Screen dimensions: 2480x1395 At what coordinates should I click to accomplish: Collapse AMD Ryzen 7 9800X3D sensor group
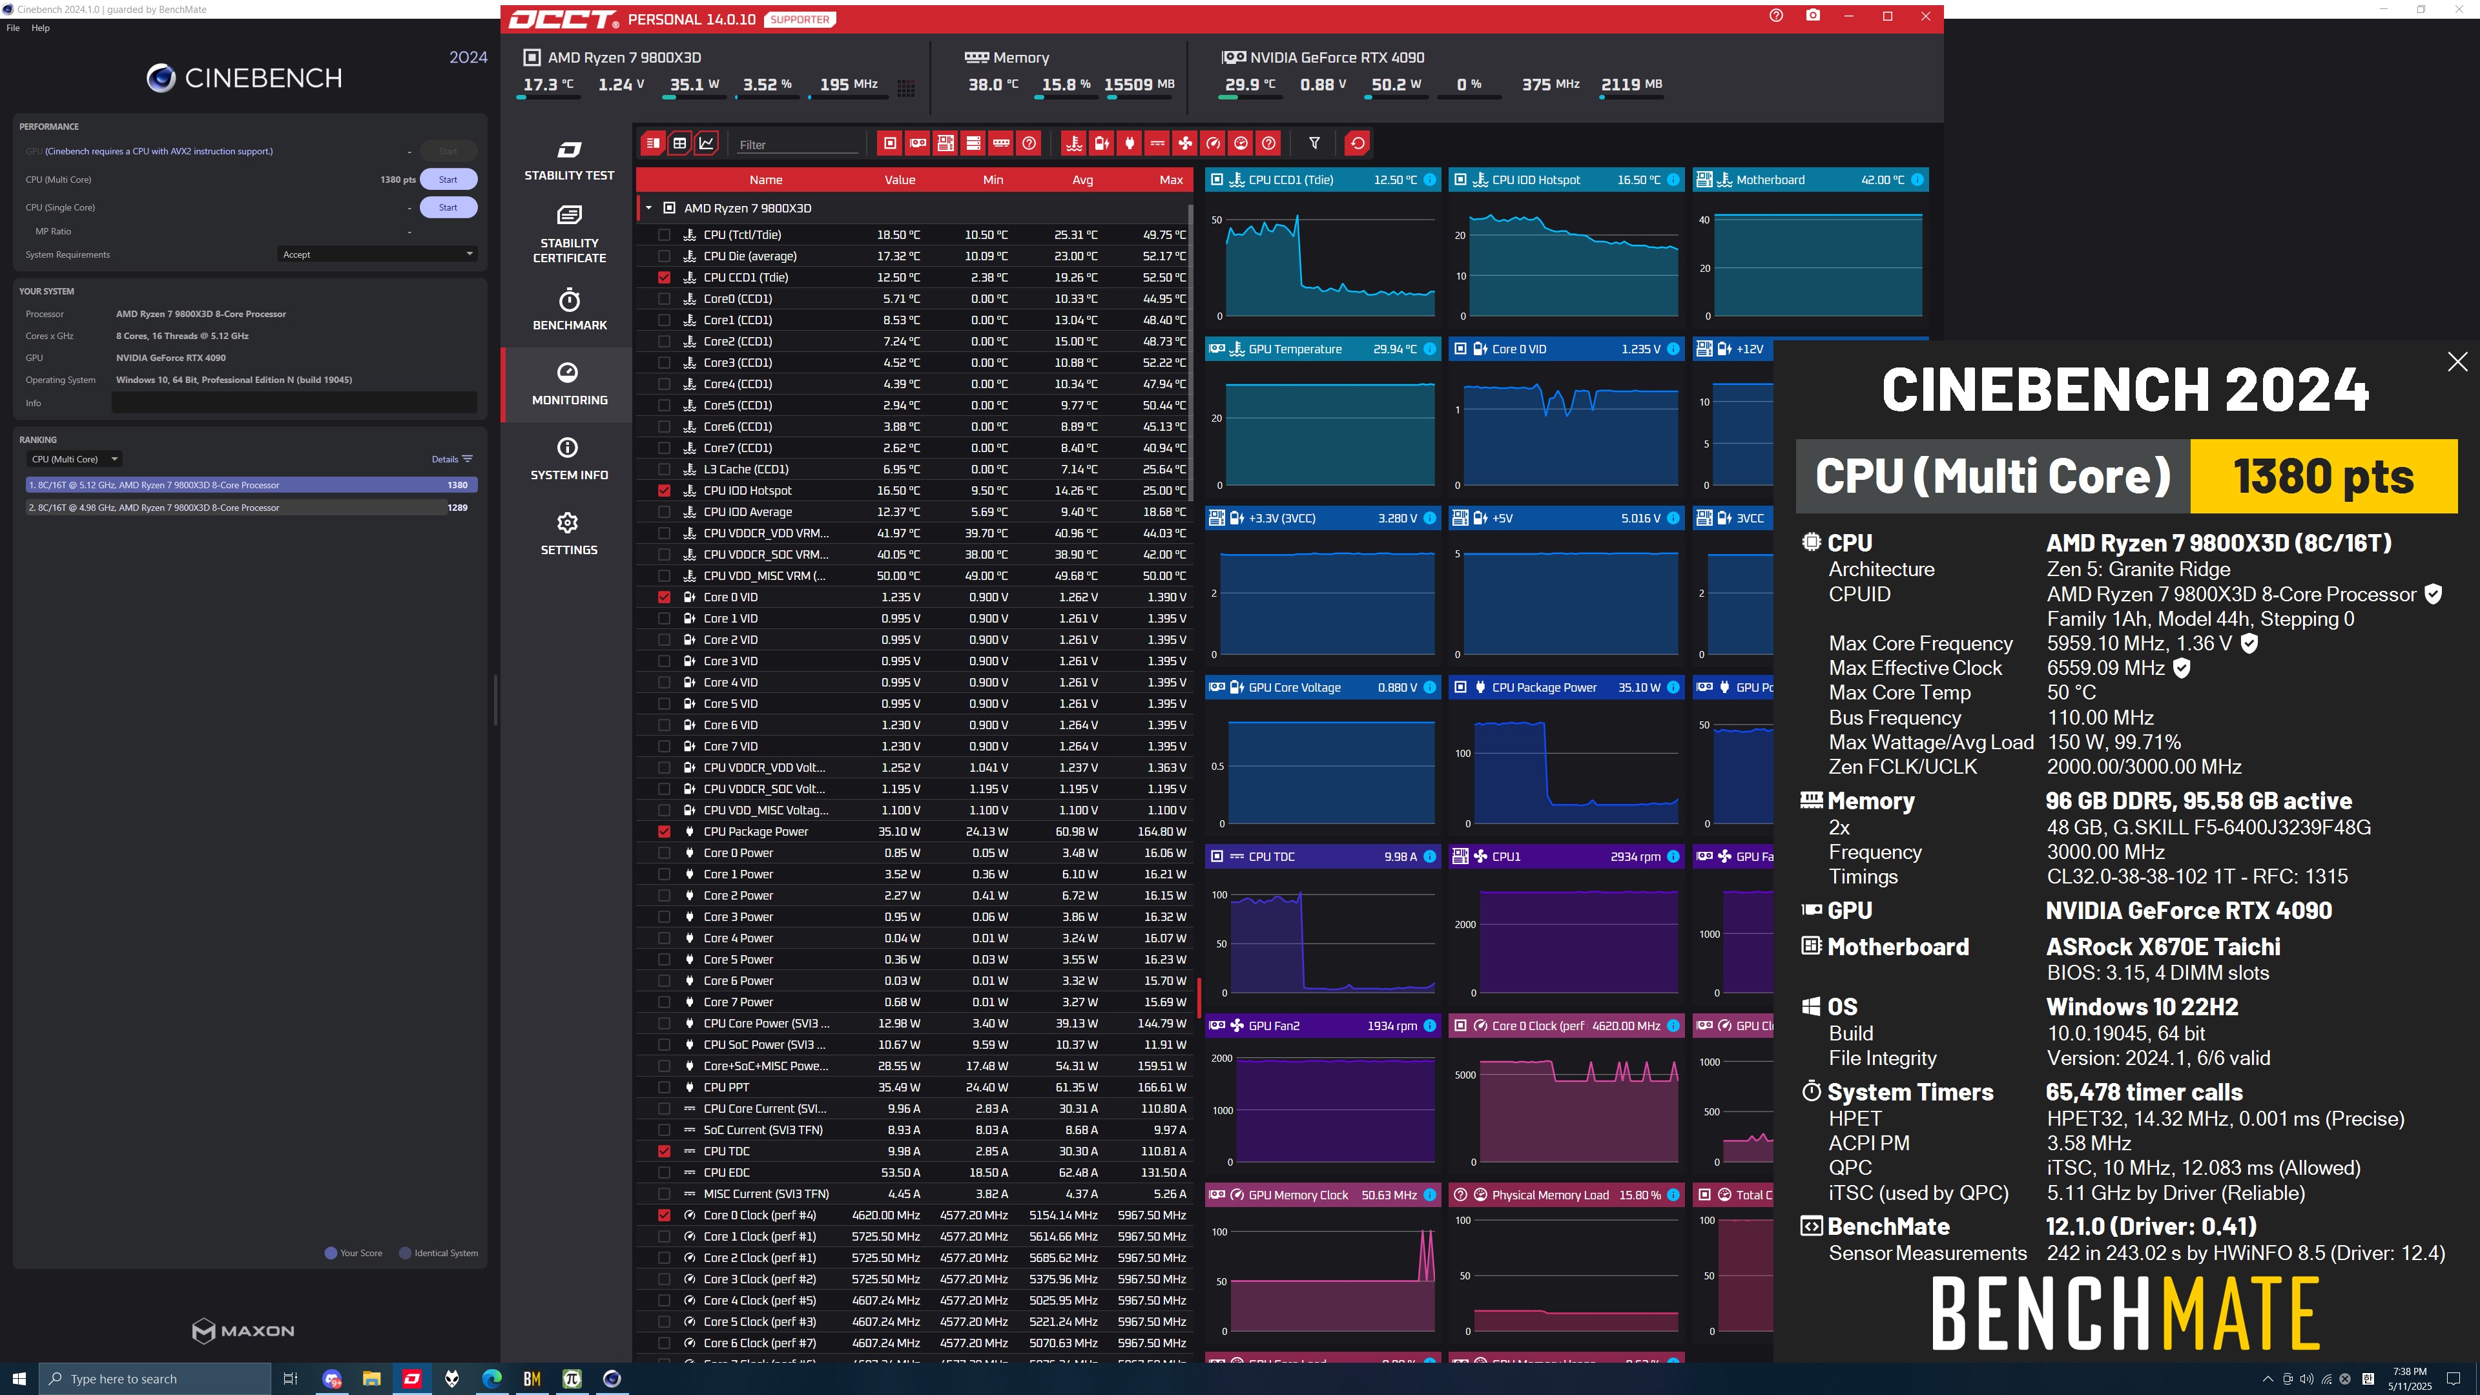tap(649, 208)
